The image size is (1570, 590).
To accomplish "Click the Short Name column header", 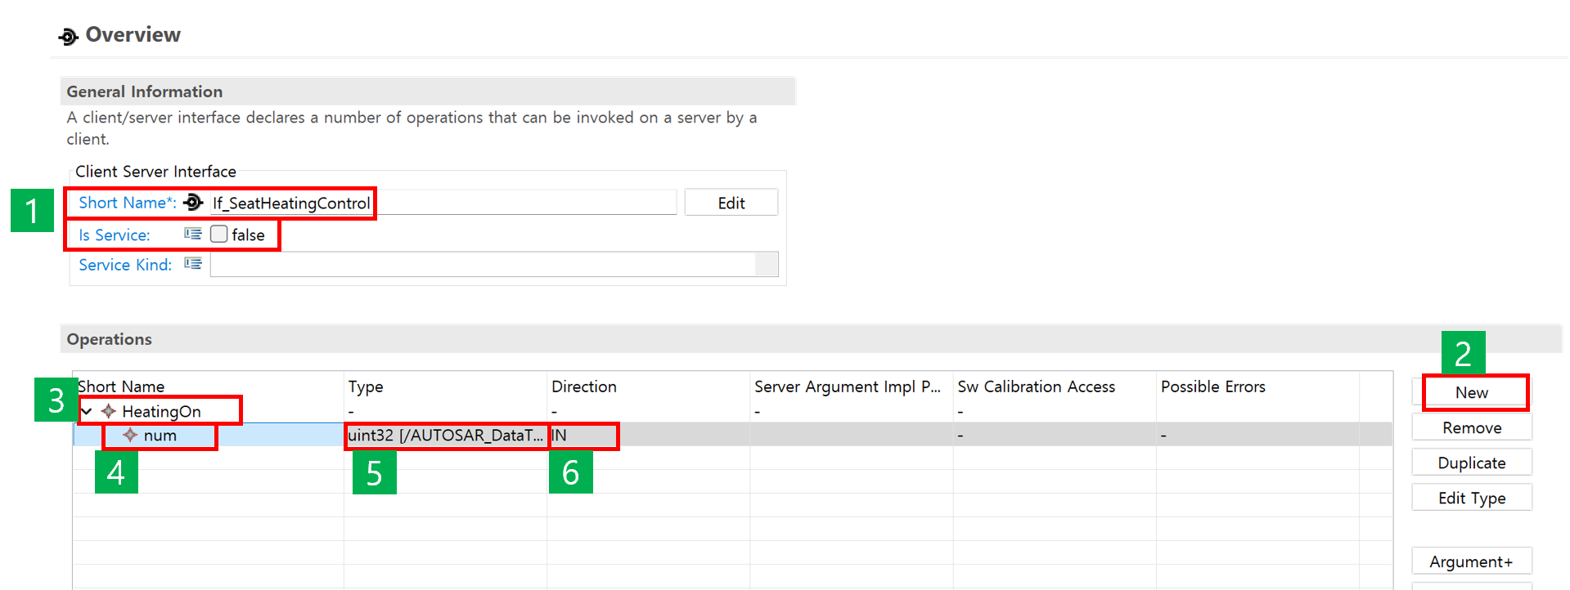I will click(x=121, y=387).
